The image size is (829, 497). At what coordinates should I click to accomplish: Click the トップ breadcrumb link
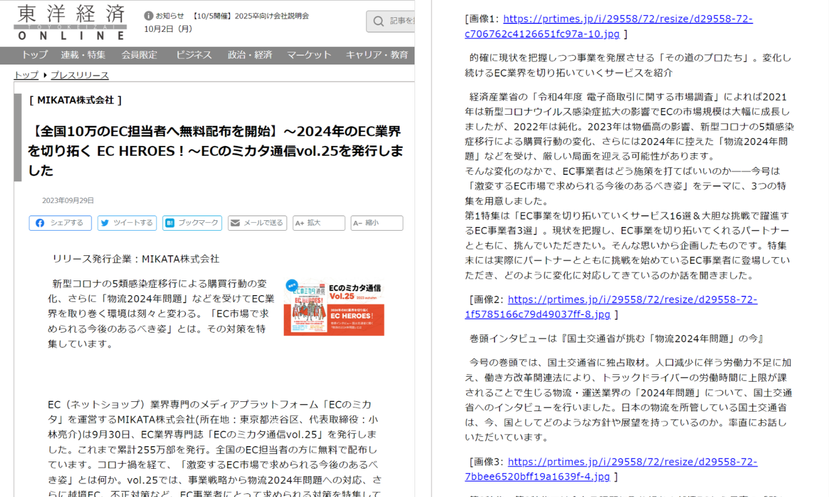pos(26,75)
